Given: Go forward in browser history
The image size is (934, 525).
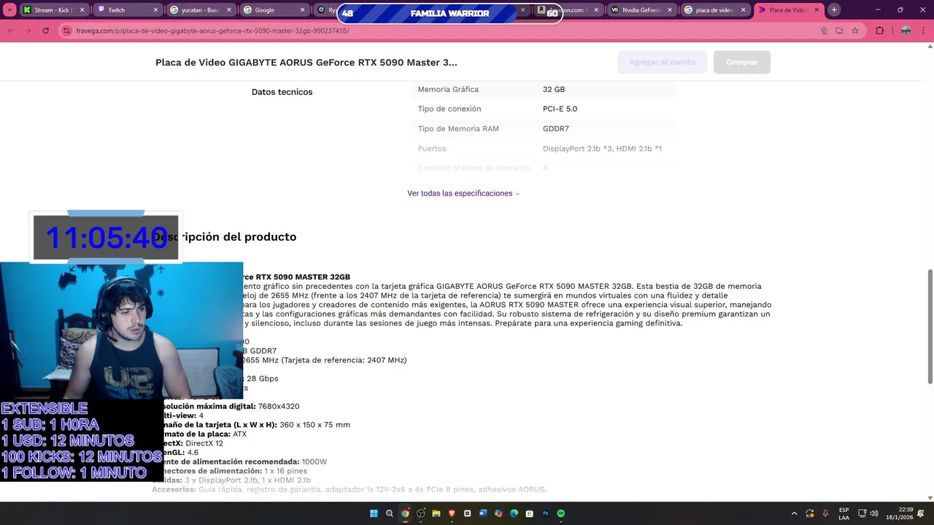Looking at the screenshot, I should coord(28,31).
